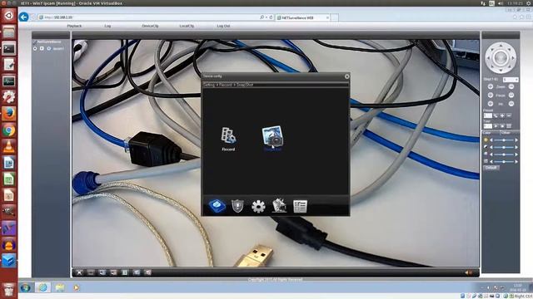Click Focus minus button

pos(511,96)
